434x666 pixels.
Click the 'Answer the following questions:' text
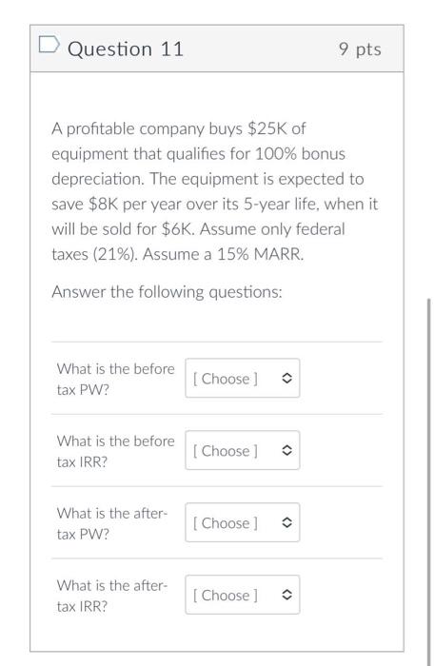click(x=167, y=292)
